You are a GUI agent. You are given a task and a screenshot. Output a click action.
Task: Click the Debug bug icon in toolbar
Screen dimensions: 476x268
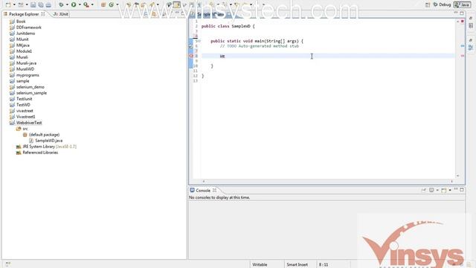click(x=61, y=4)
